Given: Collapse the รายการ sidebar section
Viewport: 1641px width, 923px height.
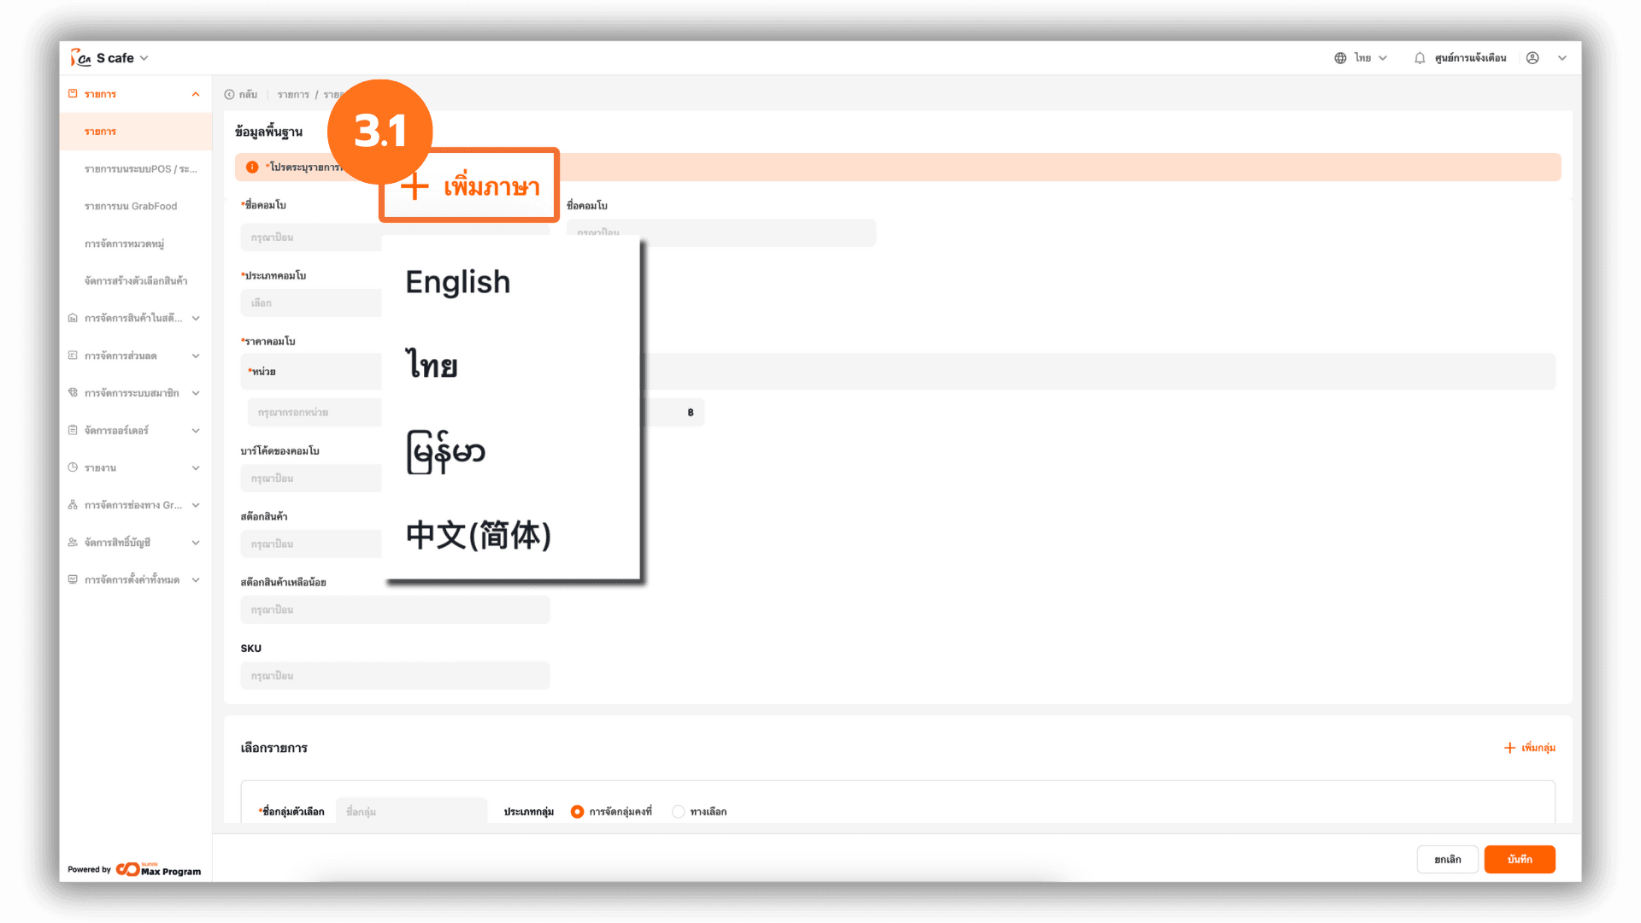Looking at the screenshot, I should coord(196,94).
